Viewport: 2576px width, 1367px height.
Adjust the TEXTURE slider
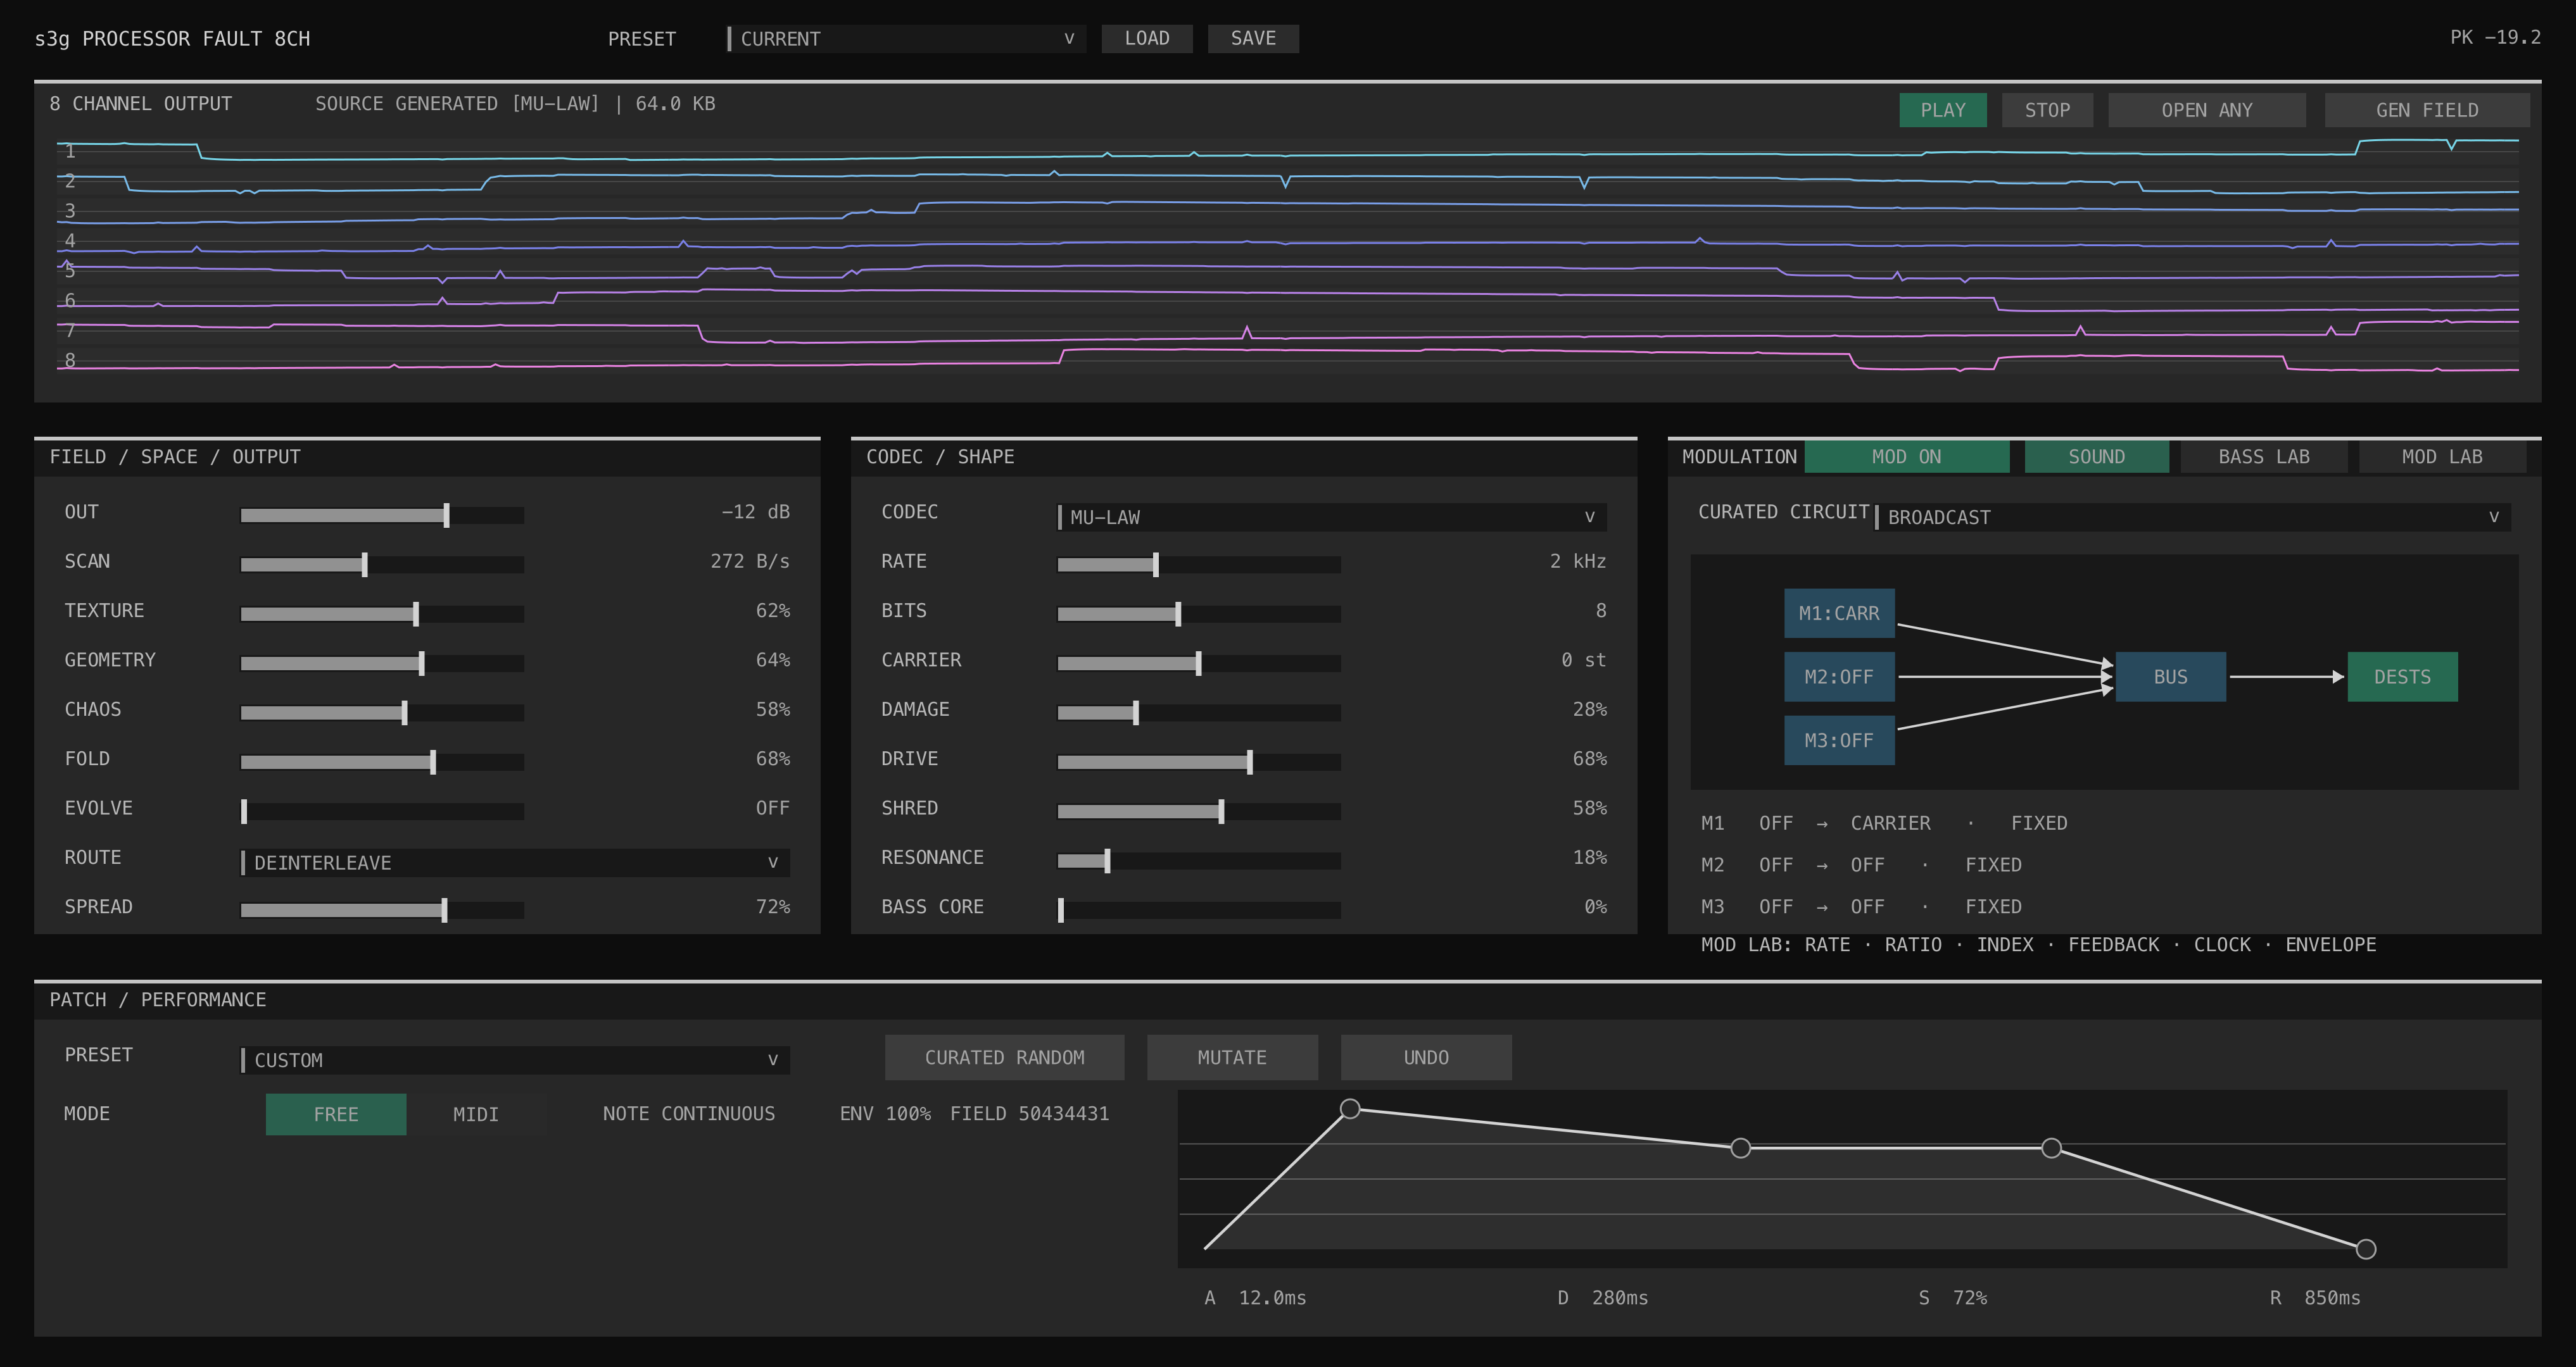coord(382,613)
